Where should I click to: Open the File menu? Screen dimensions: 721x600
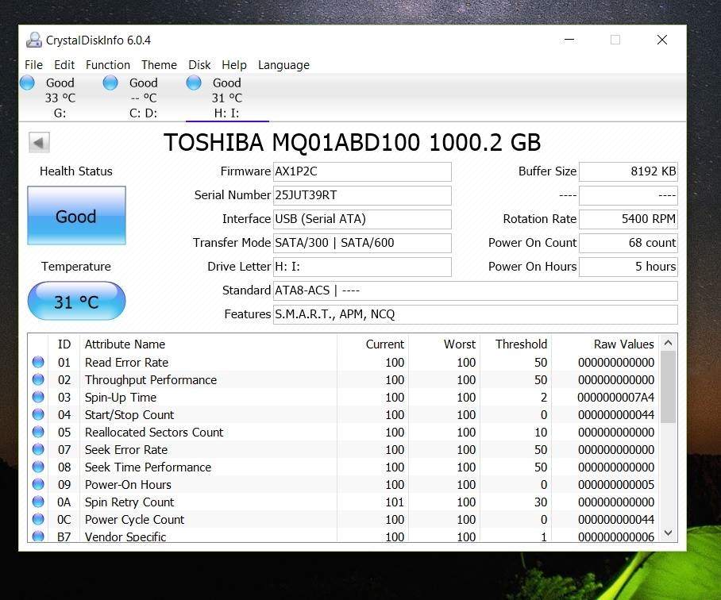[x=33, y=65]
